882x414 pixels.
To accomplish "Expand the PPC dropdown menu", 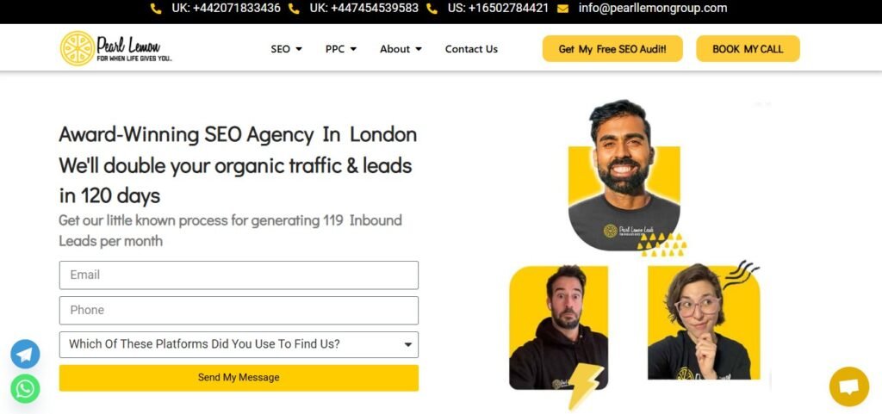I will [x=341, y=49].
